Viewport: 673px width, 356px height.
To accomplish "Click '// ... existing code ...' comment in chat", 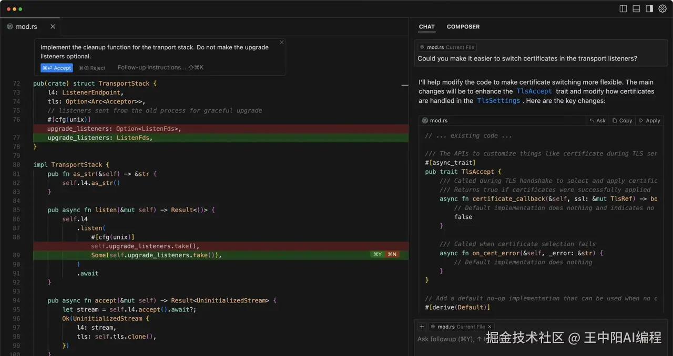I will point(468,135).
